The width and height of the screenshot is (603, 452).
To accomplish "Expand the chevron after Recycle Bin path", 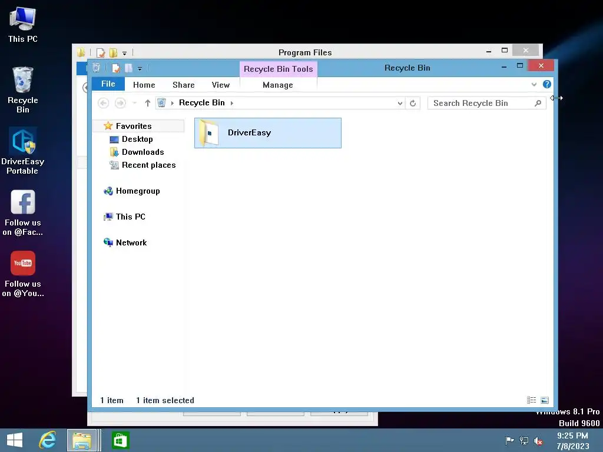I will pyautogui.click(x=232, y=103).
